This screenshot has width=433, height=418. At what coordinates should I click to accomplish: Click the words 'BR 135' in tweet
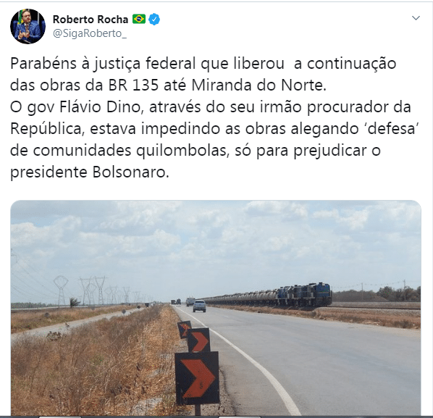(x=133, y=85)
